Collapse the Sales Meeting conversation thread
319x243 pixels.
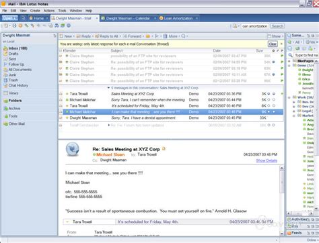point(108,88)
